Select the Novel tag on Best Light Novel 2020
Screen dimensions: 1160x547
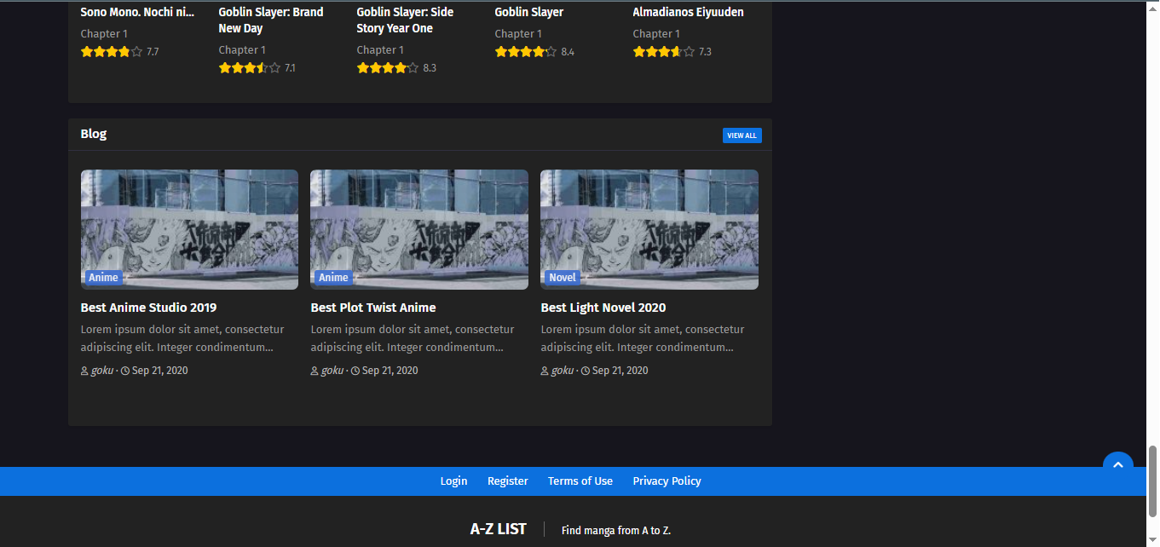(x=563, y=278)
